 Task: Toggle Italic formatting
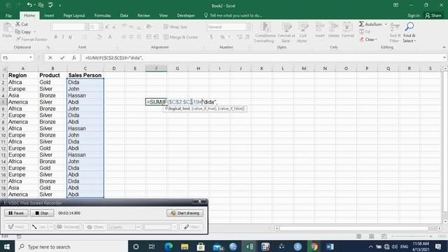pos(63,37)
